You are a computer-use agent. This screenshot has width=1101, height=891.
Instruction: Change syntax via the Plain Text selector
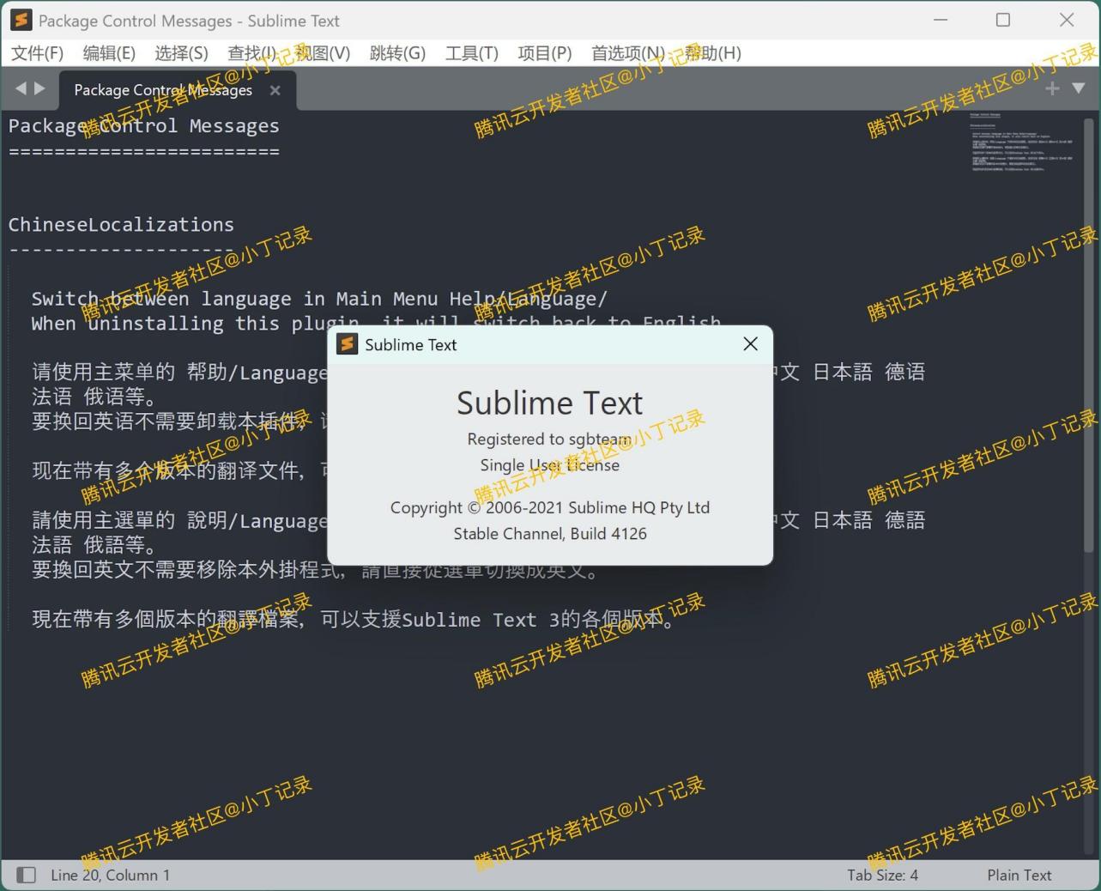coord(1019,875)
